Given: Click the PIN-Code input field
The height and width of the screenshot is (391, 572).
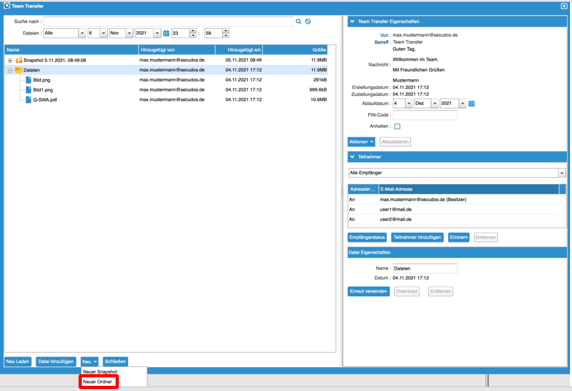Looking at the screenshot, I should click(x=425, y=115).
